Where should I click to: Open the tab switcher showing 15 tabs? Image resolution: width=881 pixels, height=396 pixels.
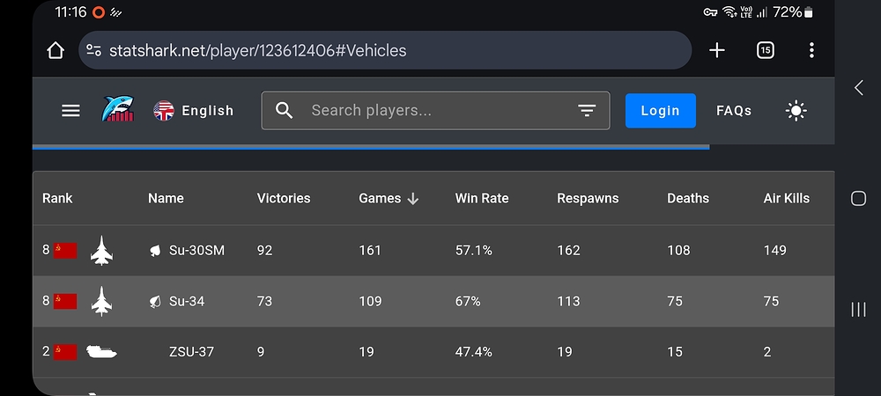click(x=765, y=50)
